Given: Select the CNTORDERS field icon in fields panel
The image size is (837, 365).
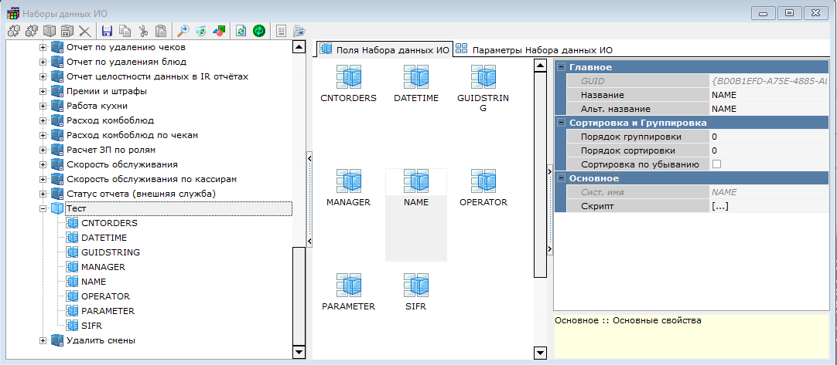Looking at the screenshot, I should click(348, 77).
